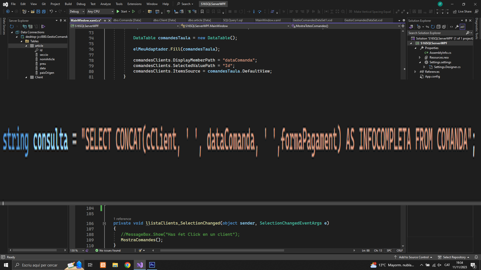Click the Live Share button
The width and height of the screenshot is (481, 270).
point(462,11)
